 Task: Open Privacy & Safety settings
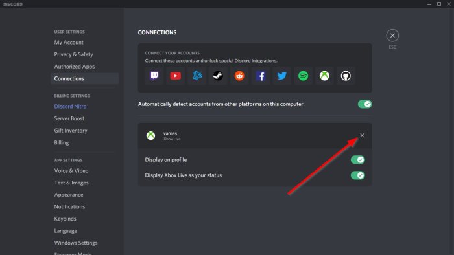[x=84, y=54]
